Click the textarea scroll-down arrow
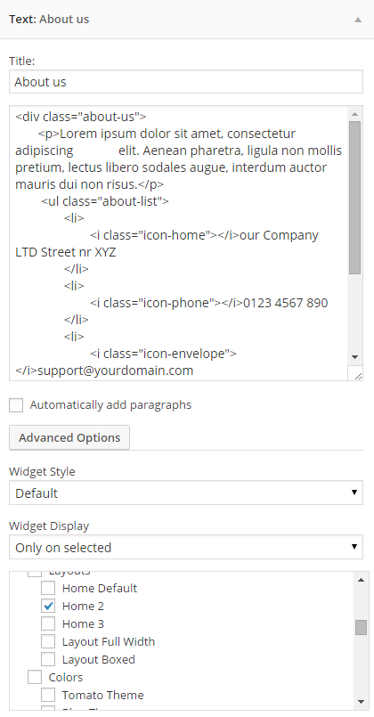This screenshot has height=717, width=374. coord(354,357)
